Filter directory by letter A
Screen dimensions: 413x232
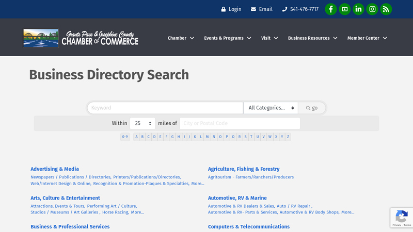pyautogui.click(x=136, y=137)
